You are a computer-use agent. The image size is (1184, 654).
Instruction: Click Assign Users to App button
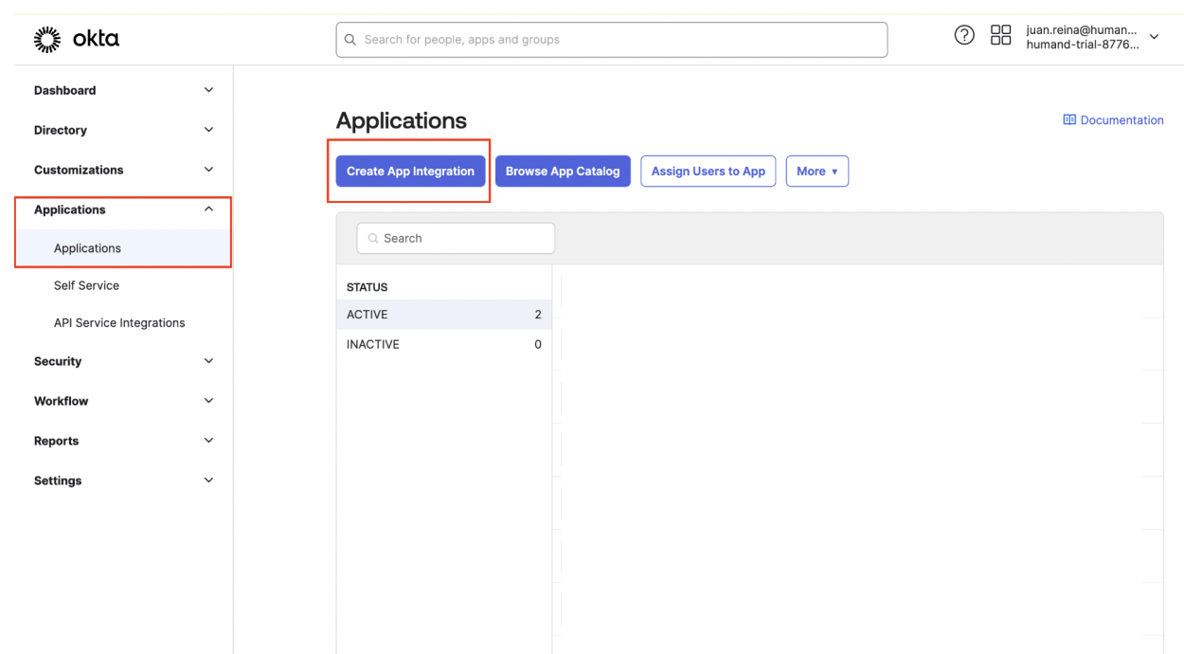pos(708,172)
